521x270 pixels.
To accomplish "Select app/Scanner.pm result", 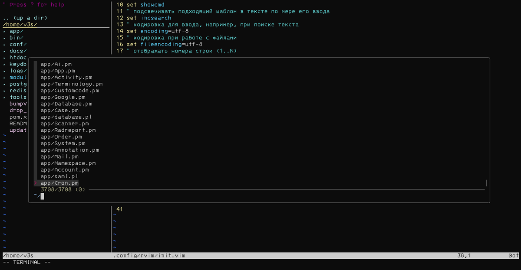I will 65,124.
